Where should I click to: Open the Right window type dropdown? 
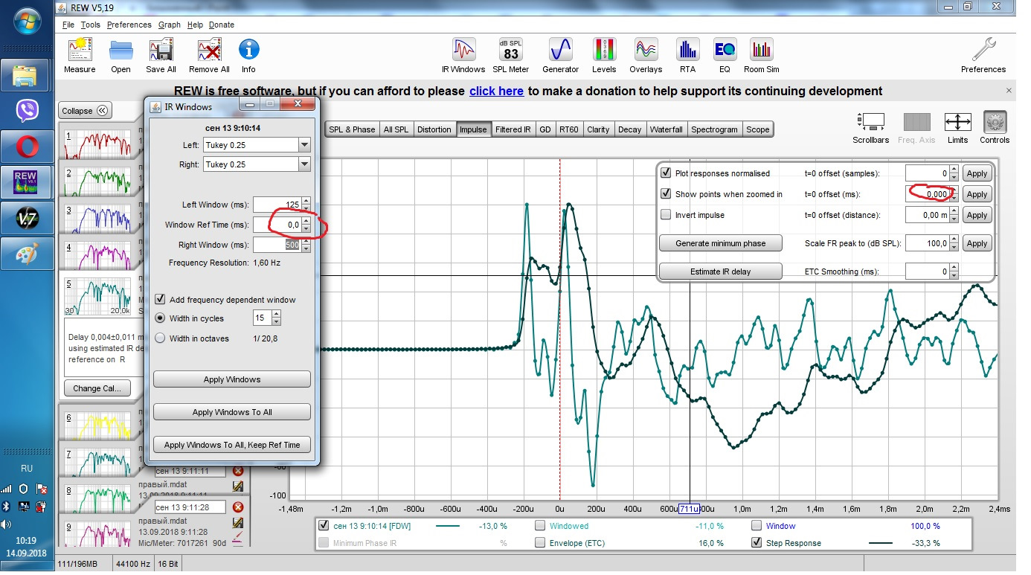coord(304,164)
